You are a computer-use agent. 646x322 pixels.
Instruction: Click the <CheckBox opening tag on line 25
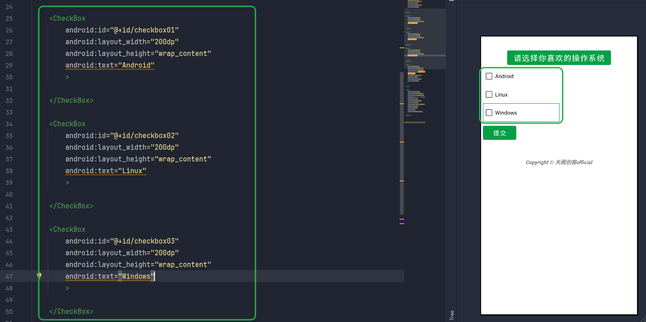coord(68,18)
